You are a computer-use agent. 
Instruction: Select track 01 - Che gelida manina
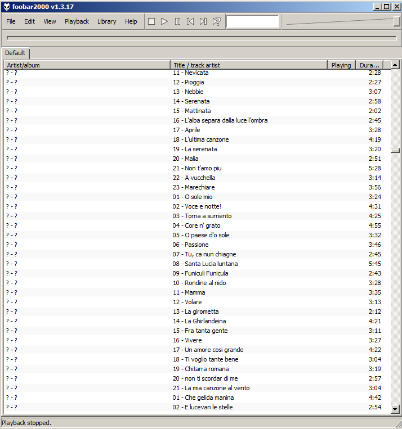pos(194,398)
